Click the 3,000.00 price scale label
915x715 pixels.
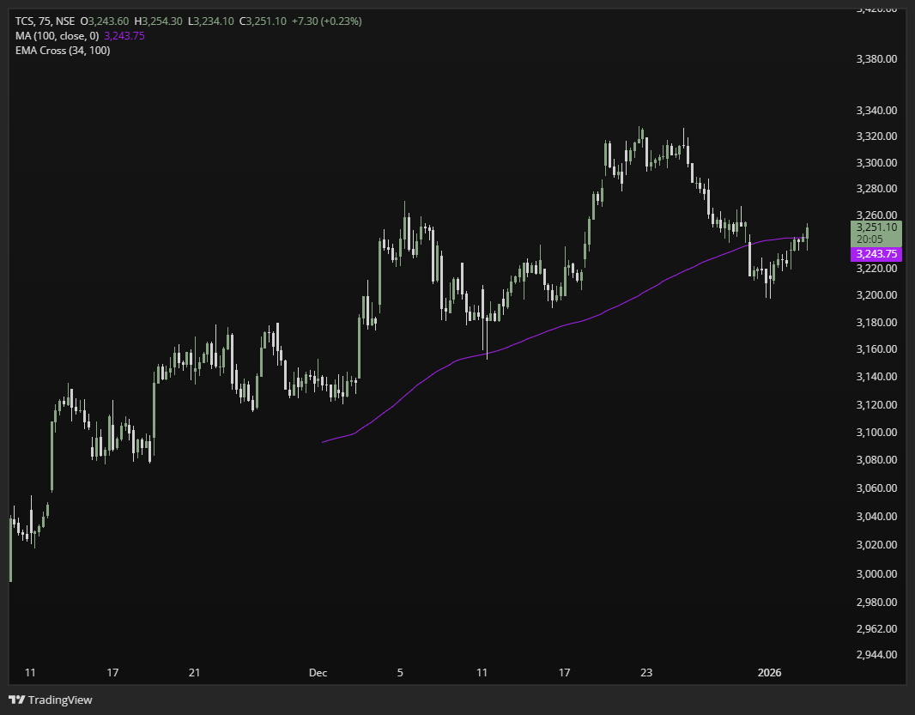click(x=876, y=573)
